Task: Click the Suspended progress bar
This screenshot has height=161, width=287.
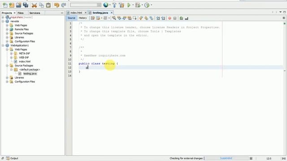Action: tap(226, 158)
